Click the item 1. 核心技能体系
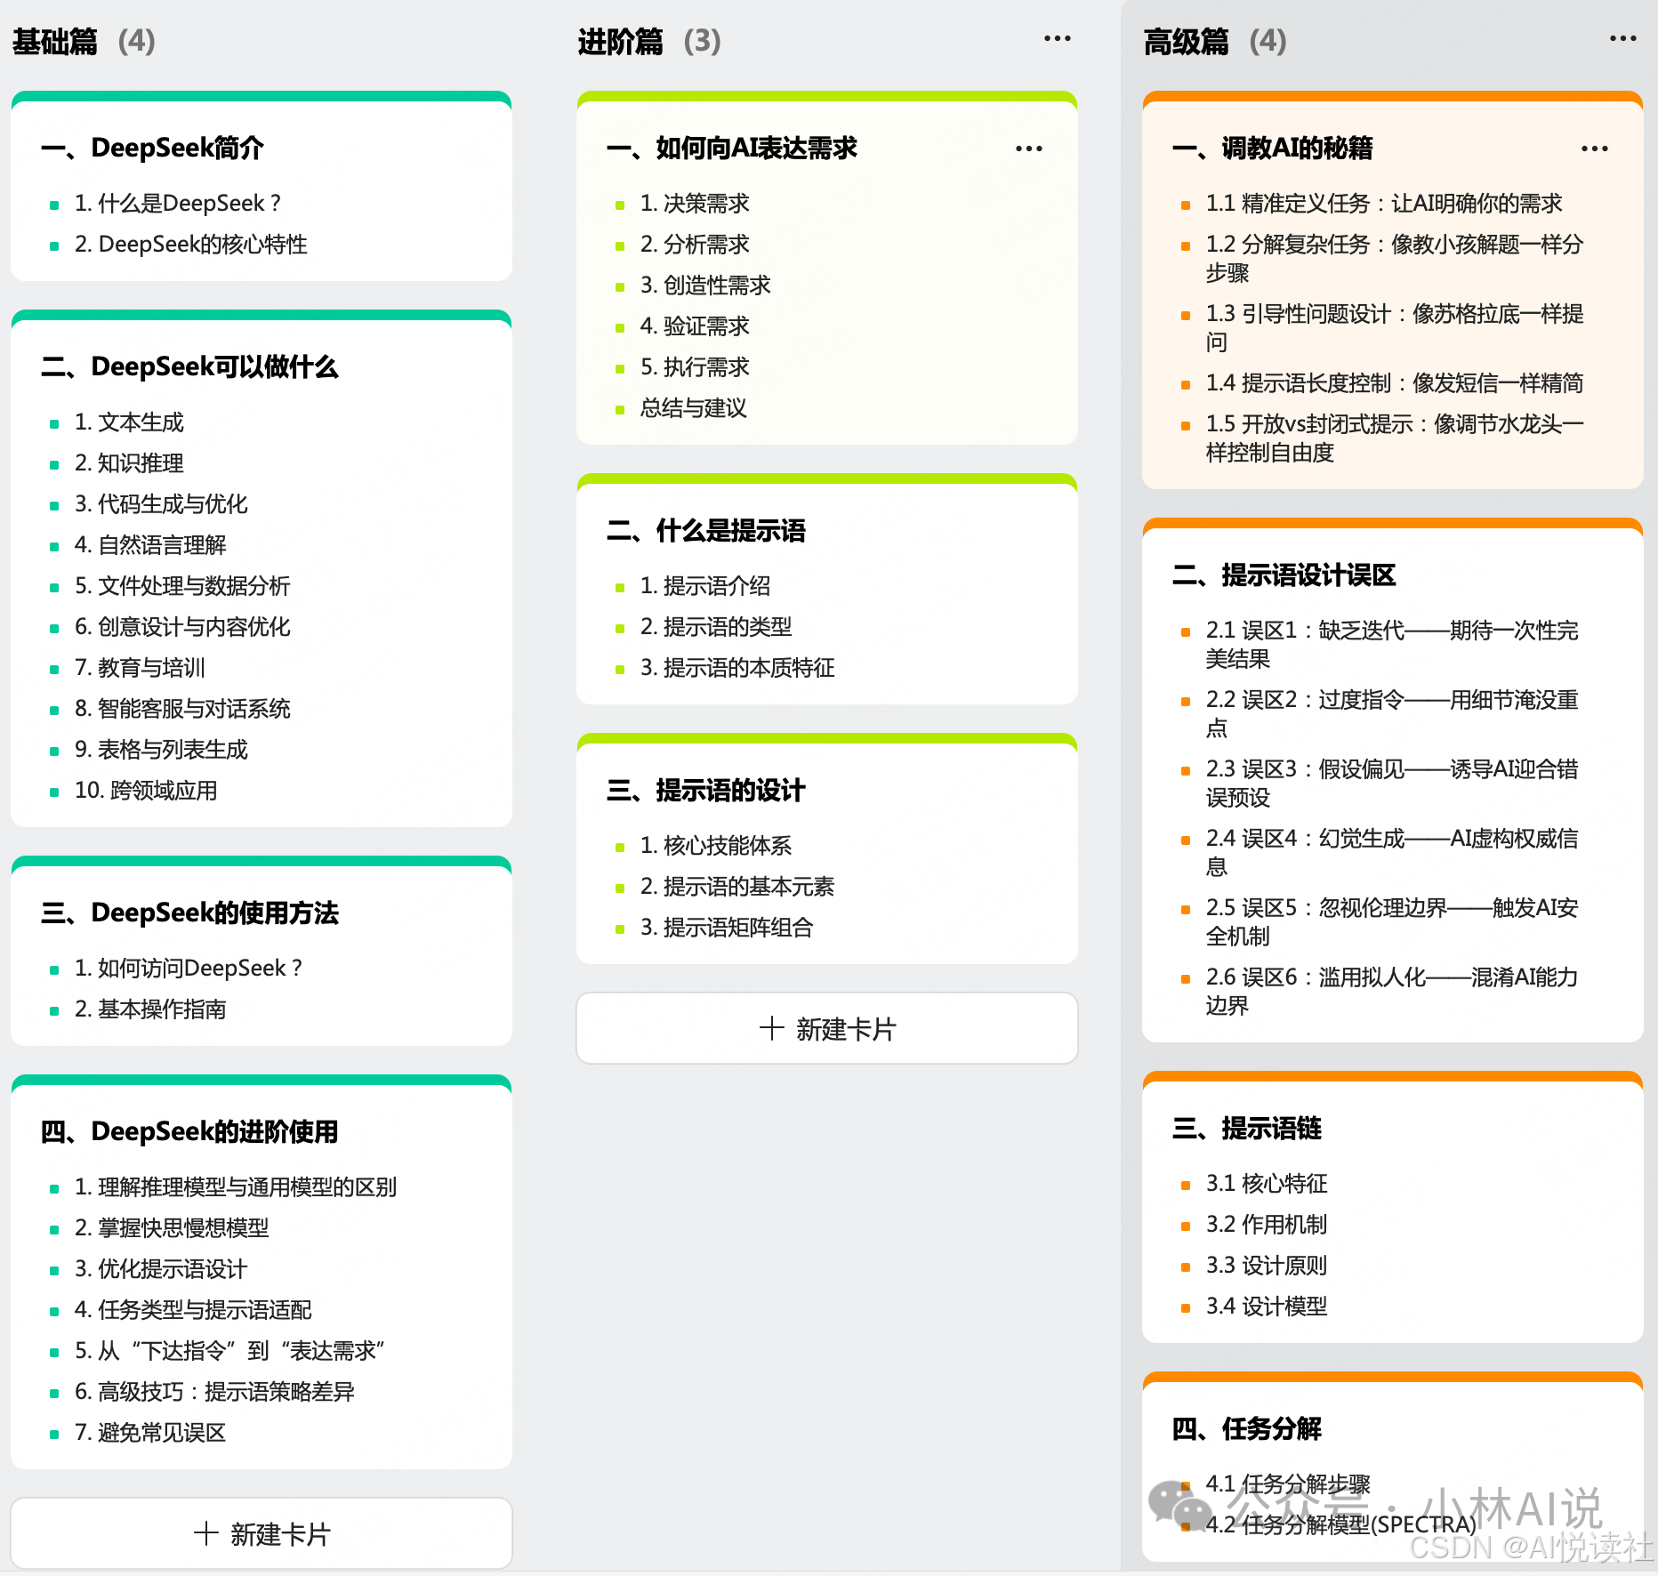Viewport: 1658px width, 1576px height. (x=716, y=846)
